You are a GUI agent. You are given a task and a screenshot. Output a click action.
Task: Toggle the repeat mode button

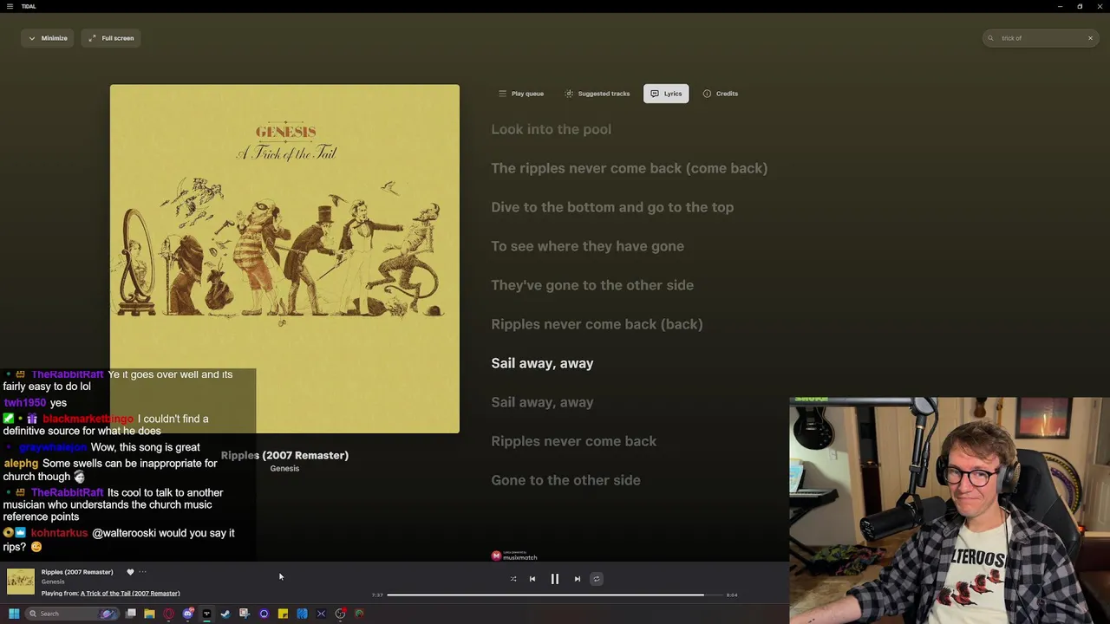pos(597,579)
